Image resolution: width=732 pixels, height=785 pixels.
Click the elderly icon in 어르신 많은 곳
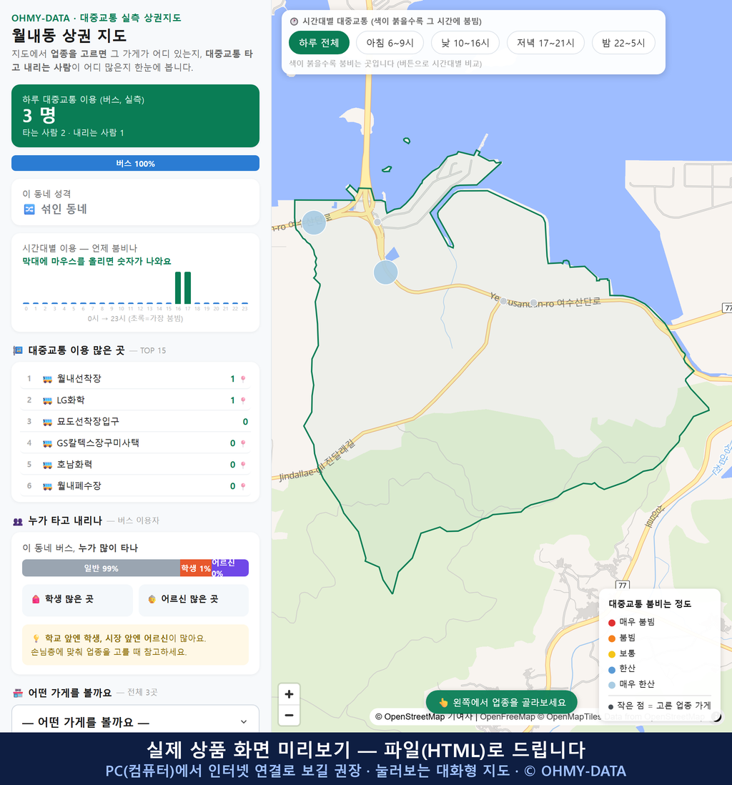pyautogui.click(x=152, y=599)
